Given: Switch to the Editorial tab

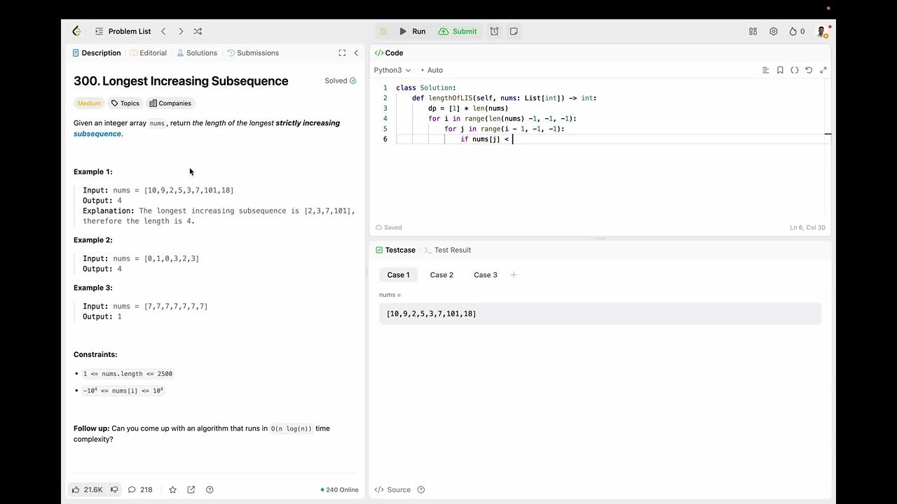Looking at the screenshot, I should [149, 53].
